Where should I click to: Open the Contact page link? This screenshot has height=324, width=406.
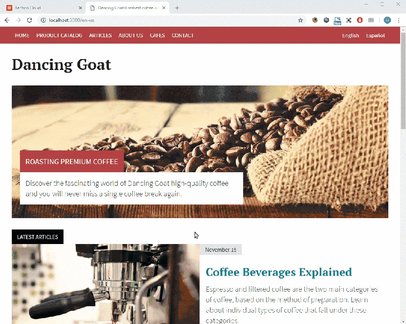click(x=182, y=35)
